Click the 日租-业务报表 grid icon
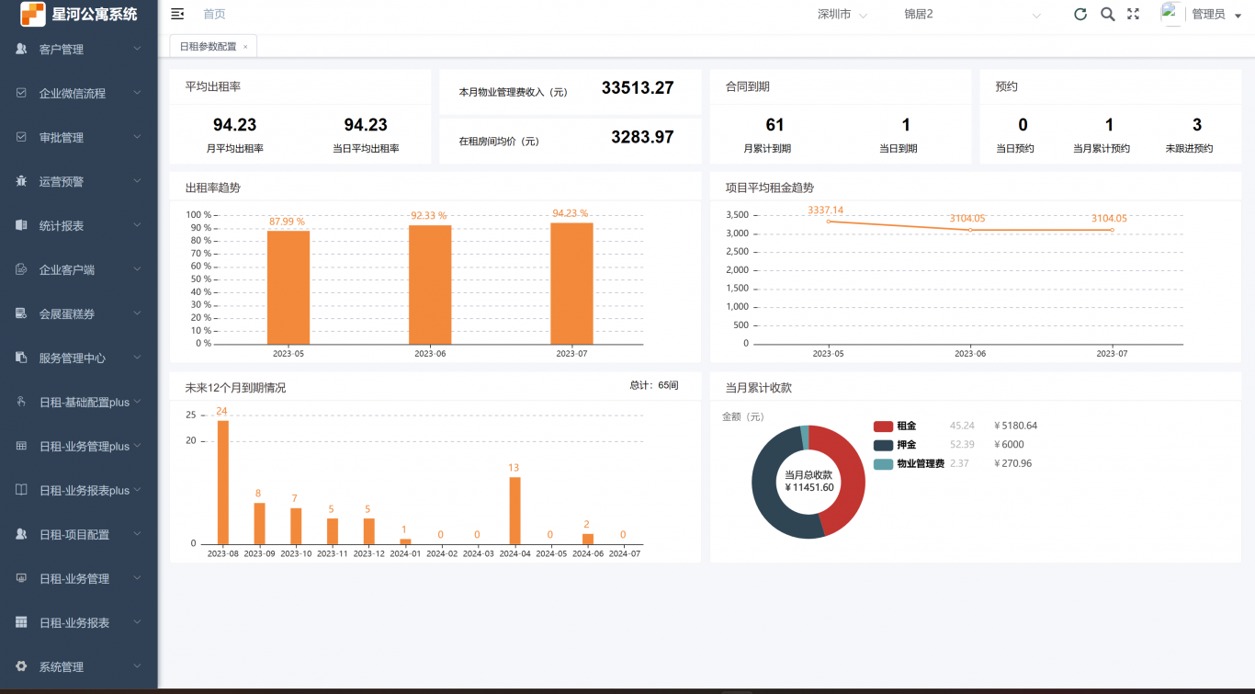This screenshot has width=1255, height=694. point(21,622)
